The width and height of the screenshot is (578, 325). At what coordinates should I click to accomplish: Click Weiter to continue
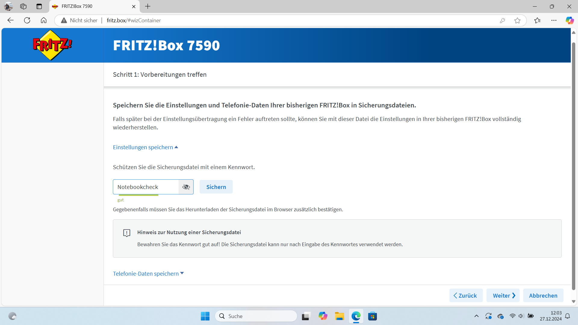(504, 296)
